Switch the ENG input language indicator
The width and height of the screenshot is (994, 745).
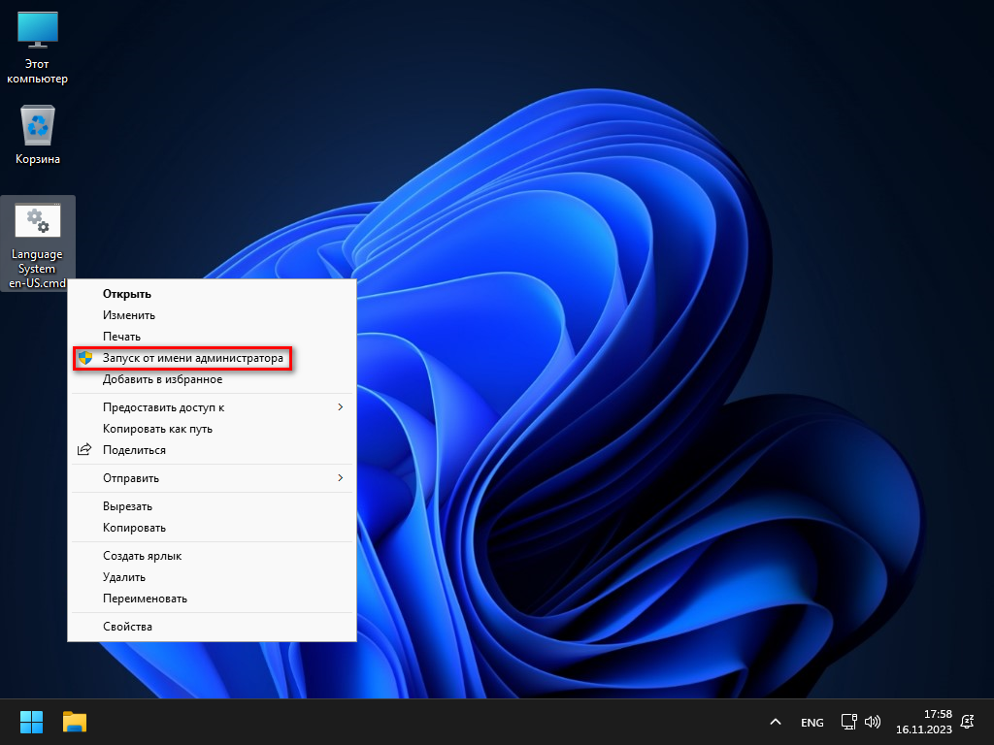point(812,722)
